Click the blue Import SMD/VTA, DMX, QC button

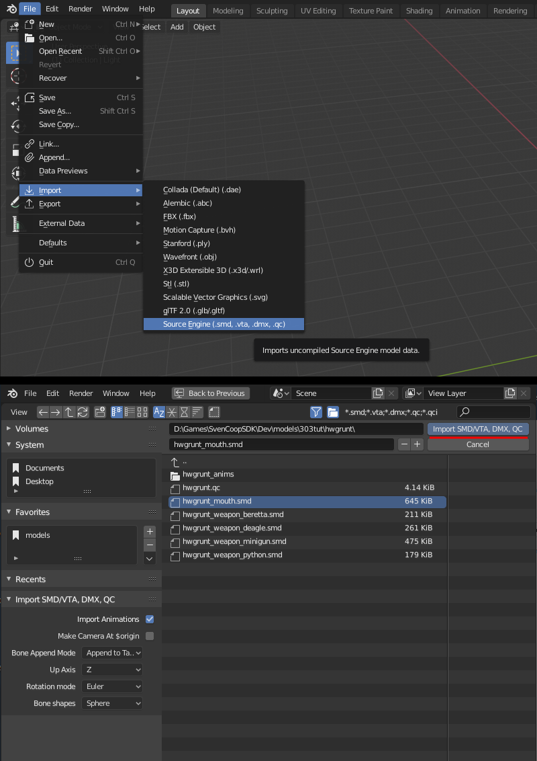(x=478, y=429)
